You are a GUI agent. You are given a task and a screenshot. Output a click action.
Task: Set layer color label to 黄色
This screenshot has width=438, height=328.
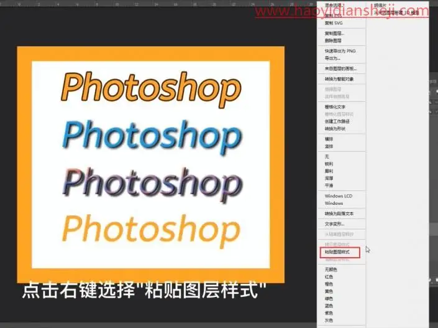[x=329, y=291]
